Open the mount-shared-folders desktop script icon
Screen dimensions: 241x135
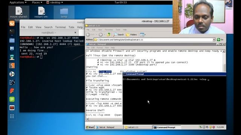click(x=19, y=13)
